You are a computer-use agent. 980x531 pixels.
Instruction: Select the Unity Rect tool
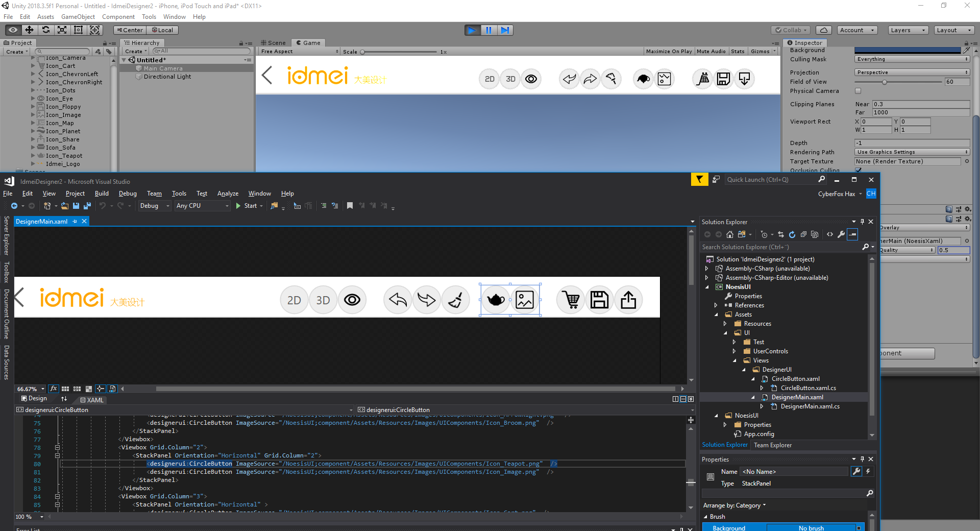79,30
